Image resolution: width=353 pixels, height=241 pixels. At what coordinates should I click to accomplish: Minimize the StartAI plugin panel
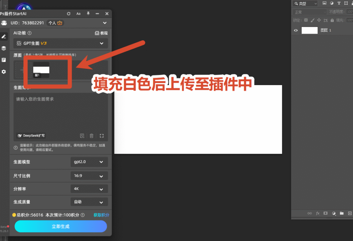click(97, 14)
